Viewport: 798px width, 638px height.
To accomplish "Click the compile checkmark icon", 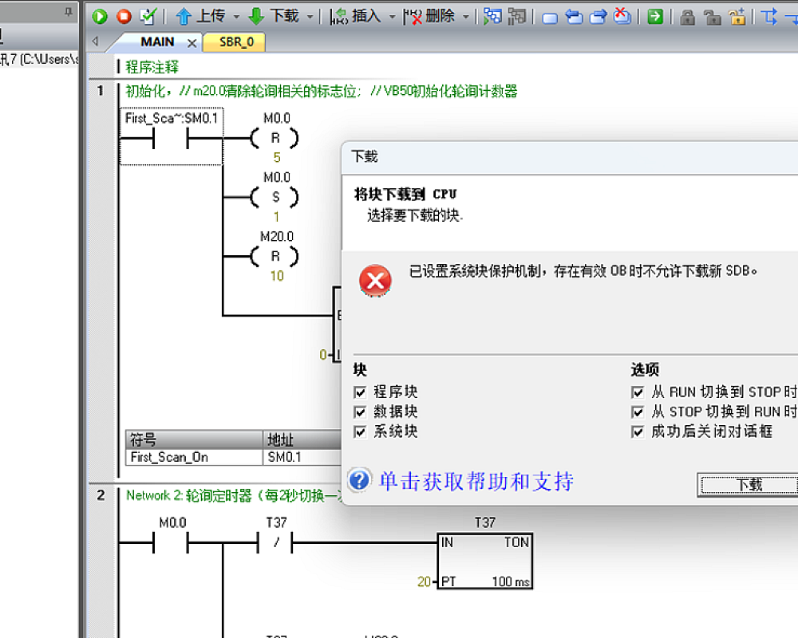I will tap(148, 17).
